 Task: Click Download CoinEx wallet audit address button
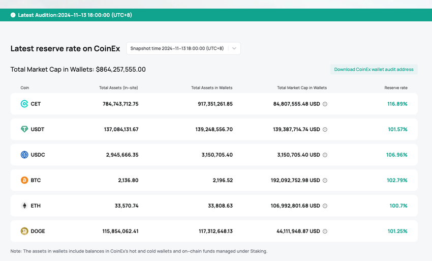pyautogui.click(x=374, y=69)
